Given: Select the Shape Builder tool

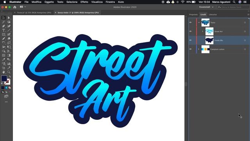Looking at the screenshot, I should (4, 51).
